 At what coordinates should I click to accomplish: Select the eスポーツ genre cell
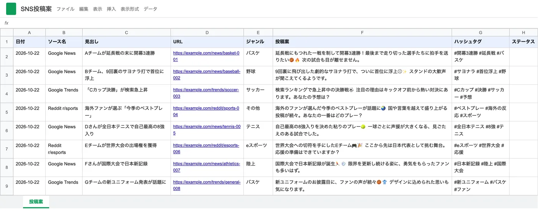point(258,149)
